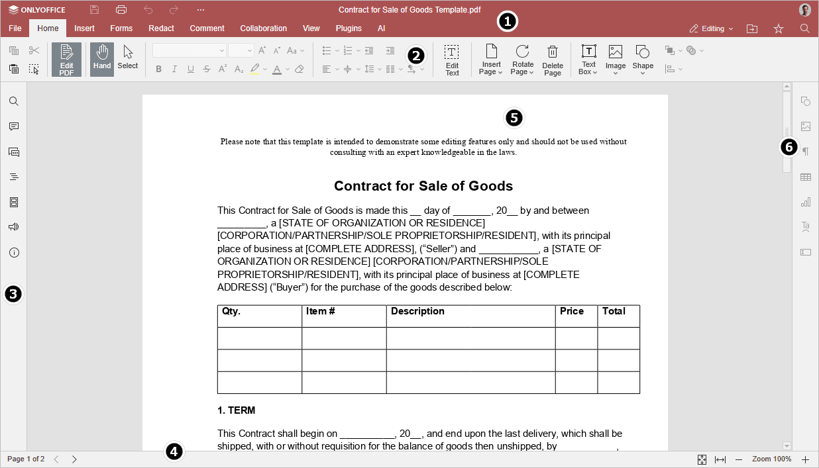Open the Editing mode dropdown
Image resolution: width=819 pixels, height=468 pixels.
pyautogui.click(x=711, y=28)
